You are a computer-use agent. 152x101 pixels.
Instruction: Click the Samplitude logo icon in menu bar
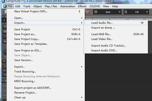pyautogui.click(x=4, y=6)
